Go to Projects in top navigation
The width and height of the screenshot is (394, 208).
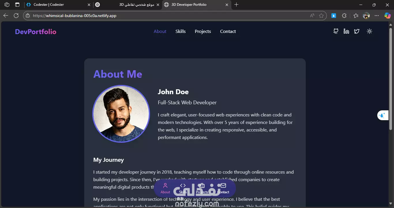(203, 31)
